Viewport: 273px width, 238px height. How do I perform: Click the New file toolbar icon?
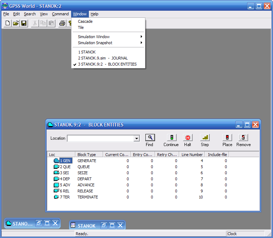8,23
